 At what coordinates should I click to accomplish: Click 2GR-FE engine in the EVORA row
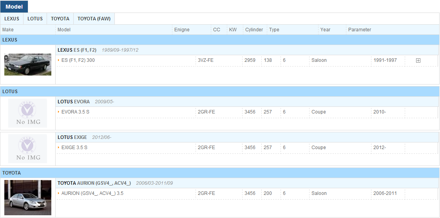pyautogui.click(x=206, y=112)
